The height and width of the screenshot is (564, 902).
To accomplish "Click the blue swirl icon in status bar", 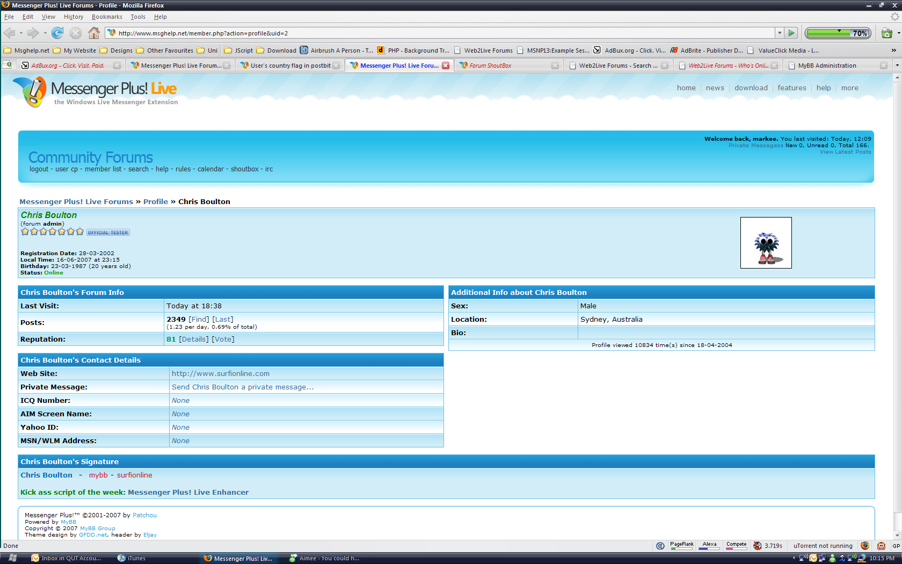I will point(660,546).
